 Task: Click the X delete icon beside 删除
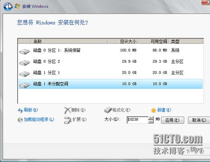(67, 110)
